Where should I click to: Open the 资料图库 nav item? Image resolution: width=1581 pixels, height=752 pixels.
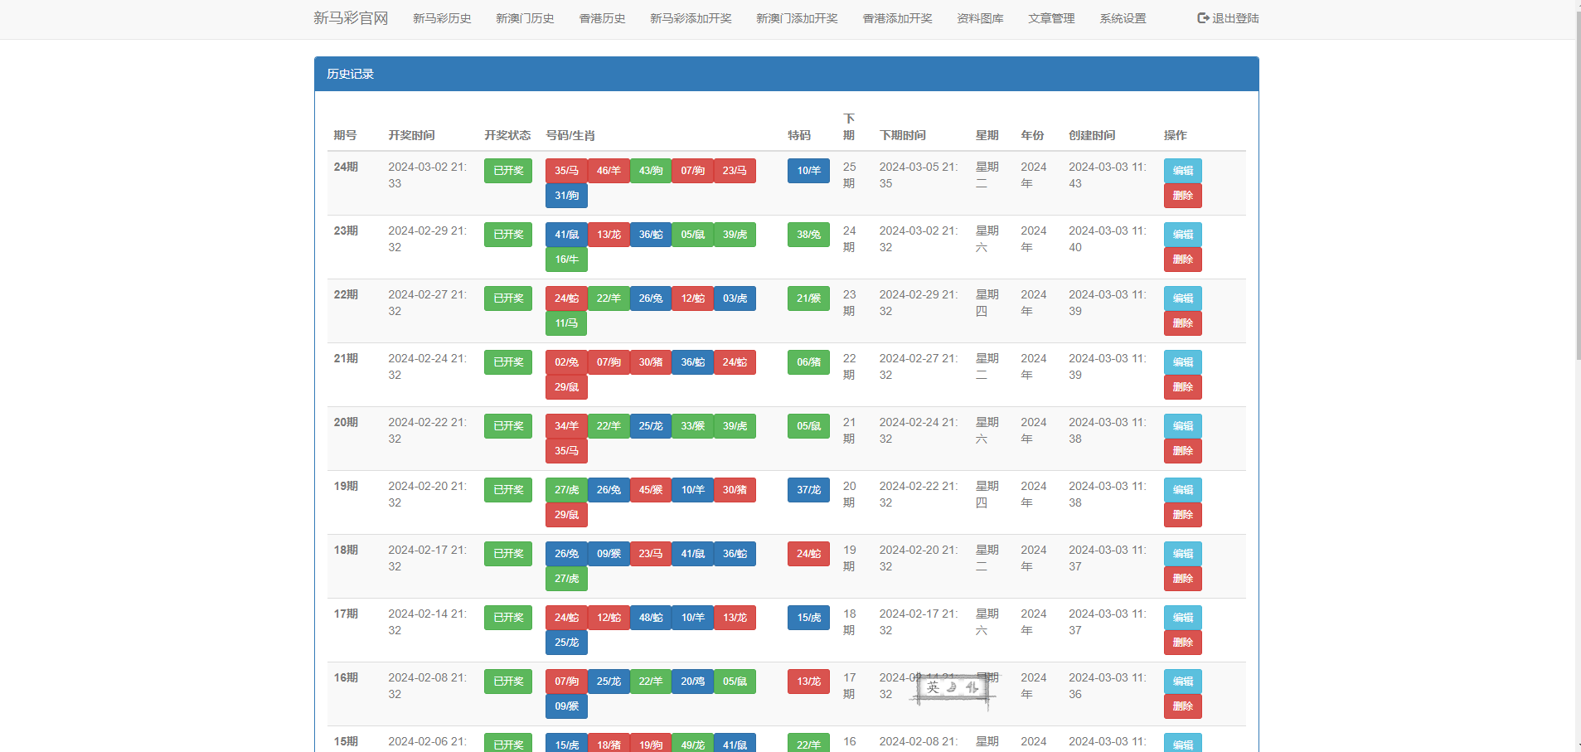pos(980,18)
